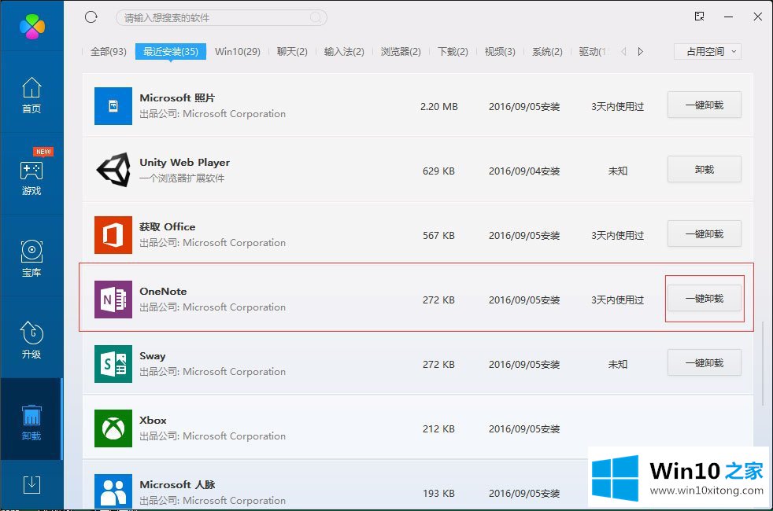
Task: Click the 212 KB size for Xbox
Action: (438, 428)
